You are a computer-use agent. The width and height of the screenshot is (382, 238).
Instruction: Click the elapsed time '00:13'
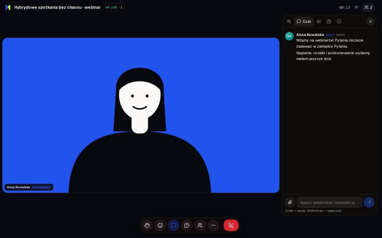[345, 7]
